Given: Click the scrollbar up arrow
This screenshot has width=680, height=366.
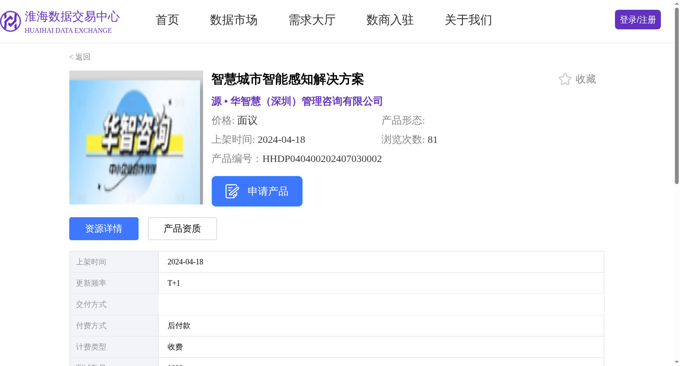Looking at the screenshot, I should coord(677,3).
